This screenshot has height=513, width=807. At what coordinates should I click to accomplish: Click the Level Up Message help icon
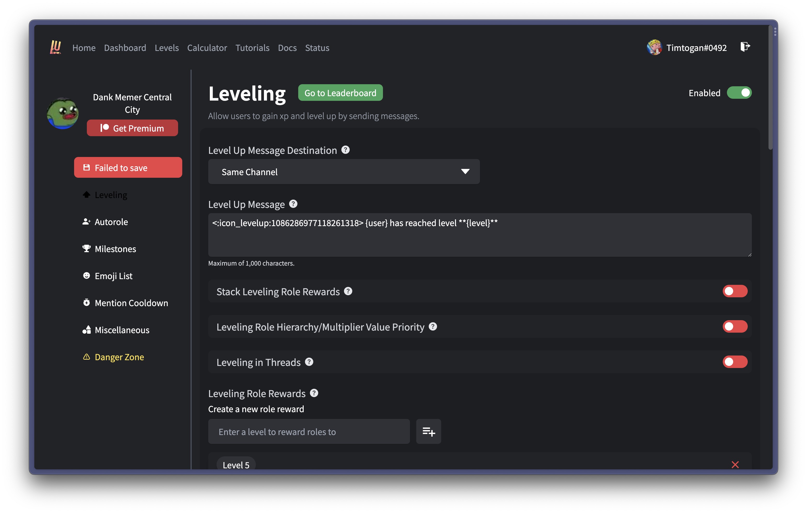tap(293, 204)
